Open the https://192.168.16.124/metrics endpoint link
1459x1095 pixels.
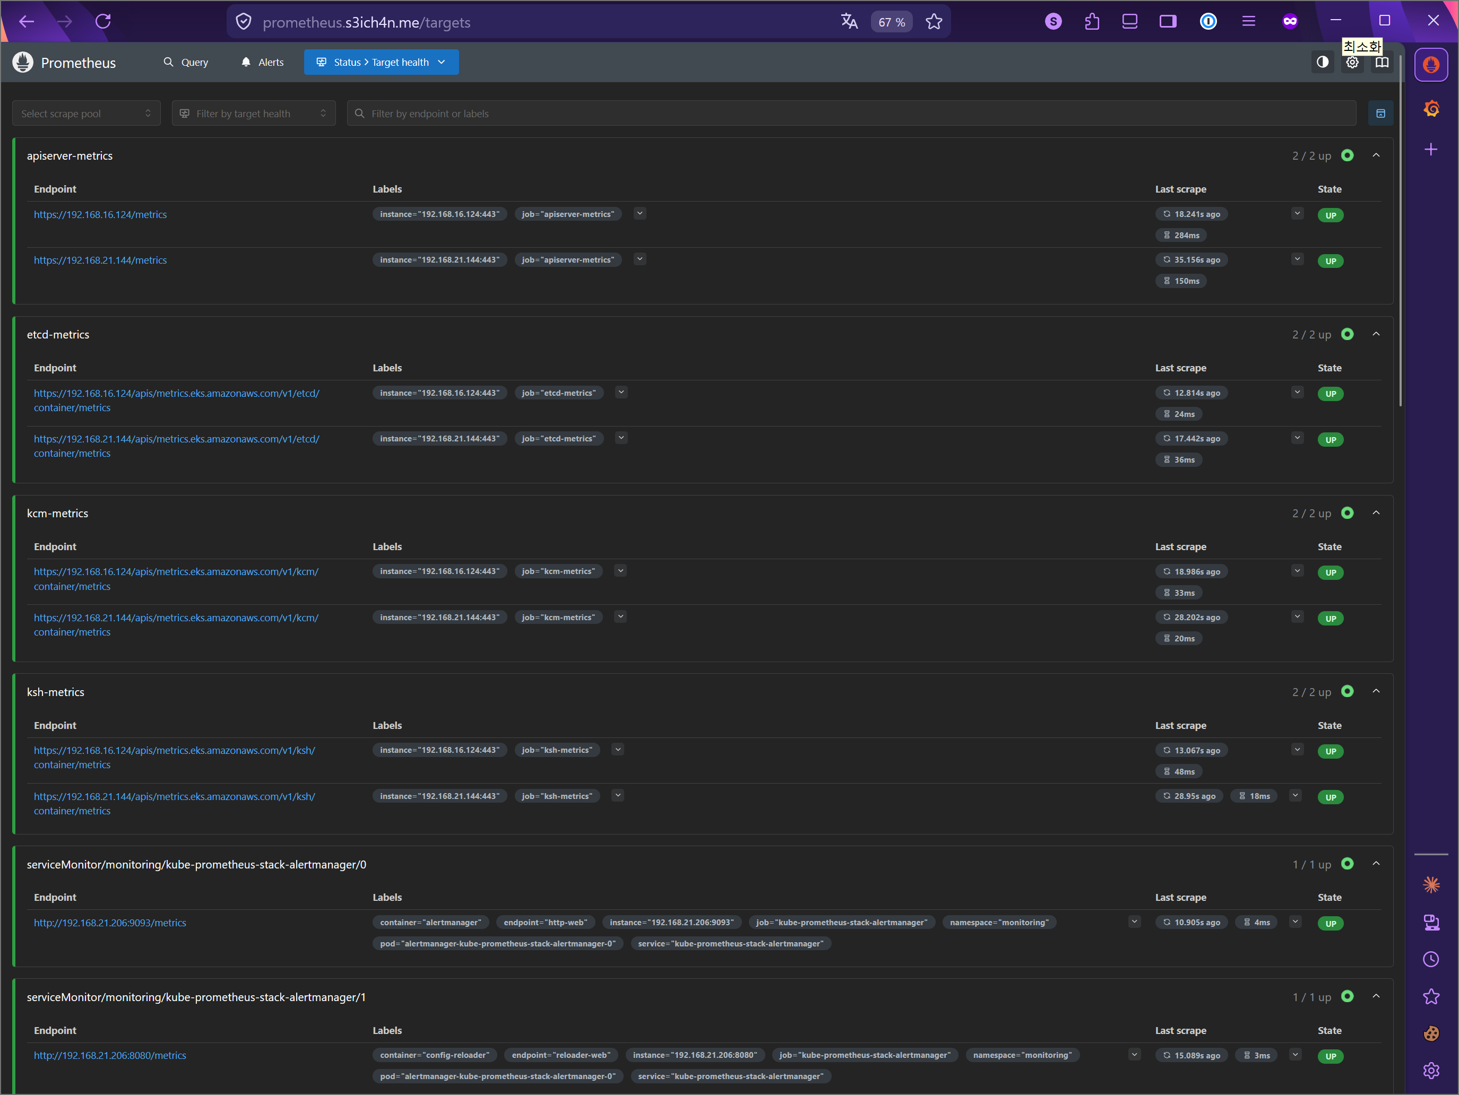[100, 214]
